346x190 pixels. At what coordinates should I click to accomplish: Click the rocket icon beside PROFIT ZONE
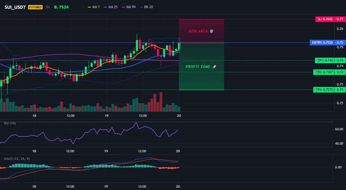(x=214, y=66)
